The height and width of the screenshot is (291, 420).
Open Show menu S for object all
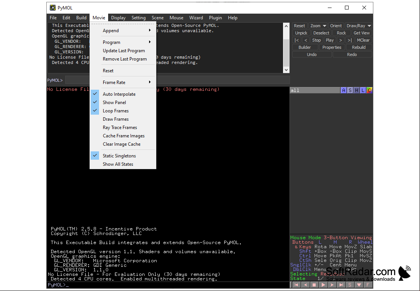coord(350,90)
